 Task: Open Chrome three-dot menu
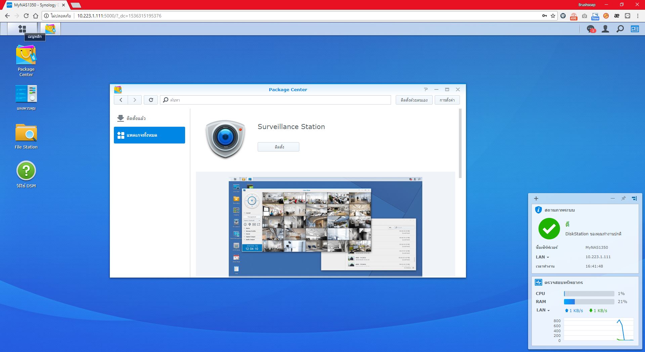point(638,16)
